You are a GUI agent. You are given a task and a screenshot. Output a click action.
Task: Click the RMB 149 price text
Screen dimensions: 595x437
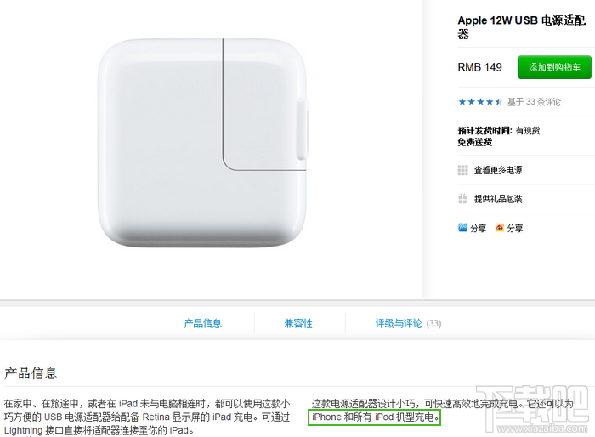click(x=479, y=67)
